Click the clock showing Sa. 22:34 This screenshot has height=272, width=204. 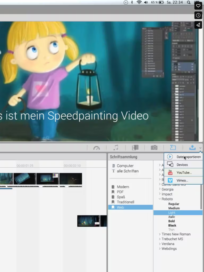(175, 2)
